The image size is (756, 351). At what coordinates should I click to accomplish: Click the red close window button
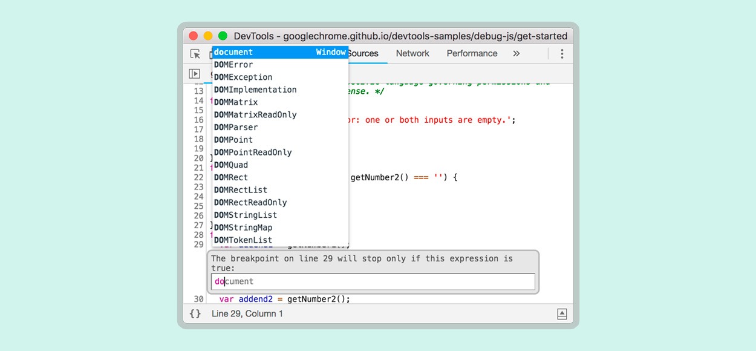pyautogui.click(x=194, y=36)
